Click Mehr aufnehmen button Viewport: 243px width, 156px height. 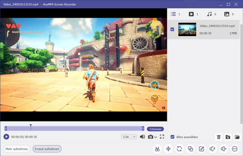(x=17, y=149)
